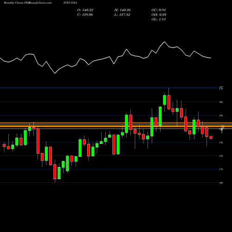
Task: Click the "Monthly Charts" title text
Action: (x=13, y=3)
